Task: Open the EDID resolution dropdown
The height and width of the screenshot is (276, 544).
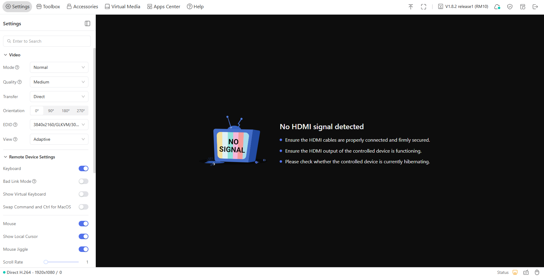Action: pos(59,125)
